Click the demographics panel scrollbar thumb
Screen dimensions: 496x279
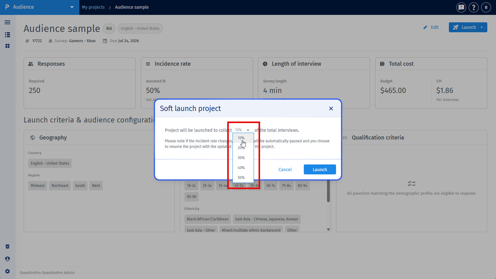(328, 191)
